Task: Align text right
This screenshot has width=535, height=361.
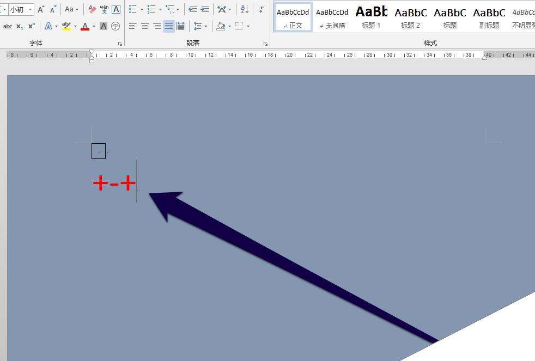Action: click(157, 26)
